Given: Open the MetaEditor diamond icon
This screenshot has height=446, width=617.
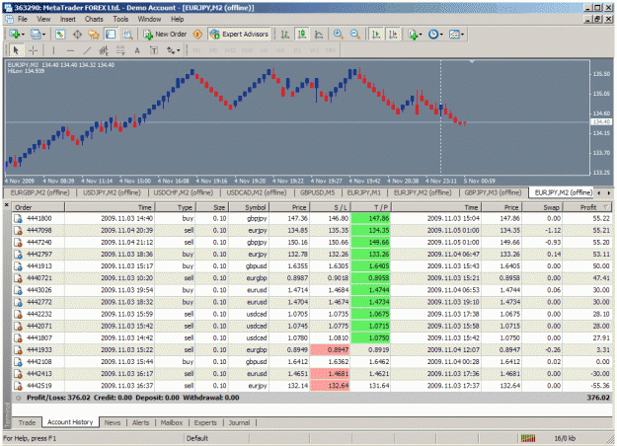Looking at the screenshot, I should click(x=197, y=35).
